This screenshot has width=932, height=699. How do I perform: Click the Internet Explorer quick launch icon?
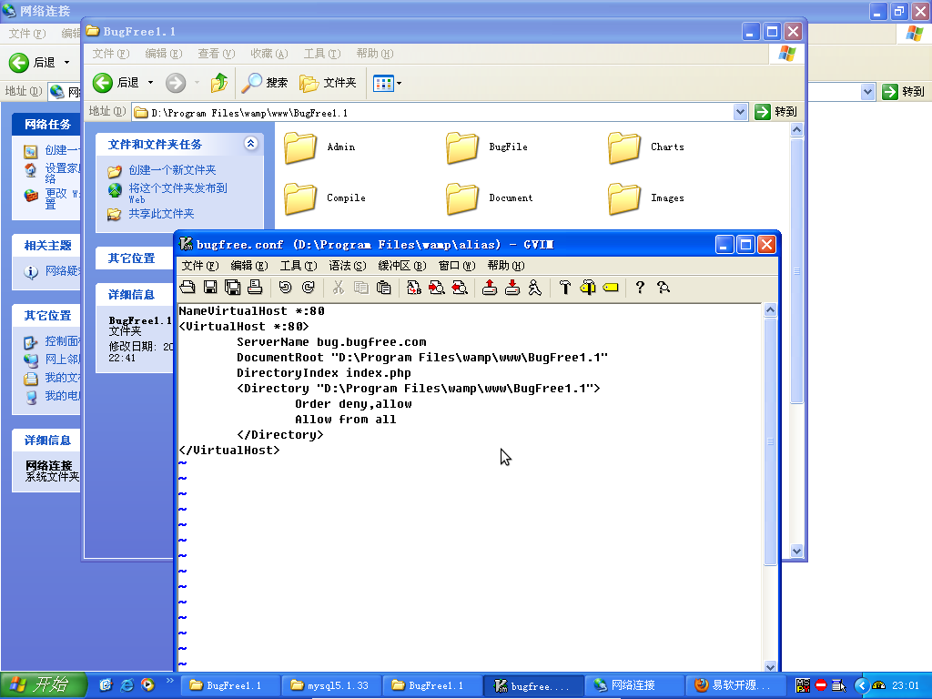point(127,685)
